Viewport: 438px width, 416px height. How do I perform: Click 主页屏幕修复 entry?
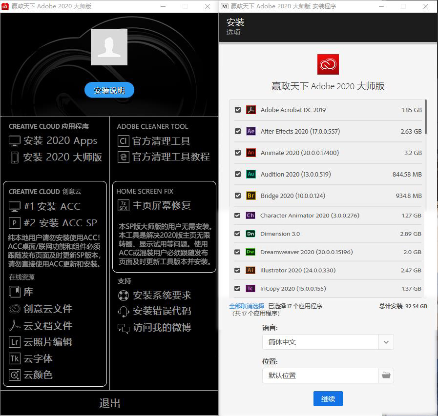(154, 206)
